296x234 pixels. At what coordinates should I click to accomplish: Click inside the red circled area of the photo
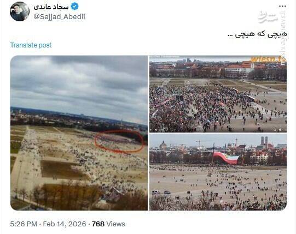coord(119,141)
